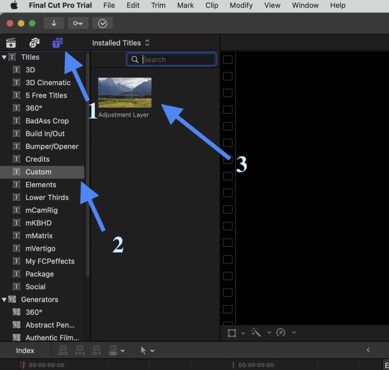Select the Lower Thirds category

42,197
